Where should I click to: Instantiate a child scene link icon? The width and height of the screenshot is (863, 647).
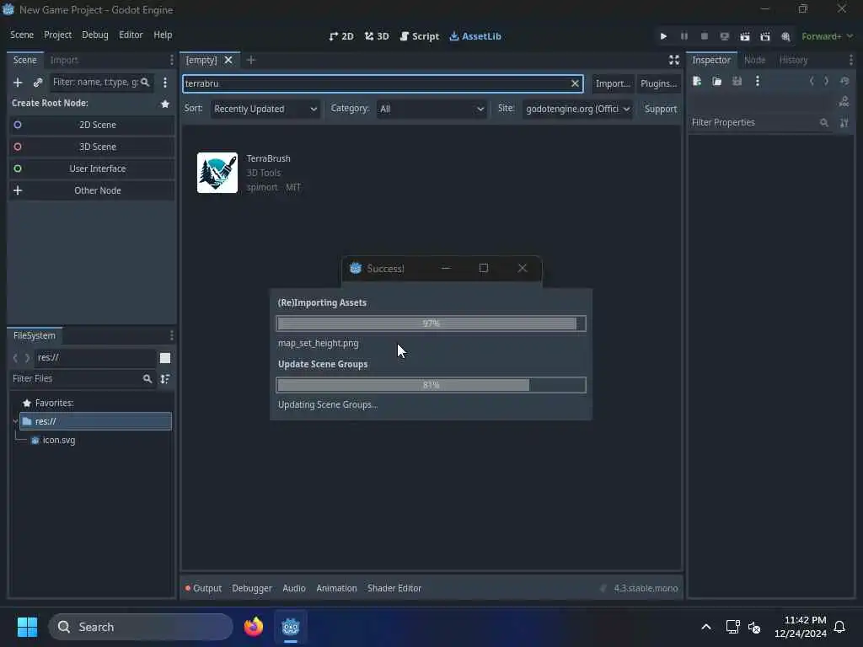(37, 83)
